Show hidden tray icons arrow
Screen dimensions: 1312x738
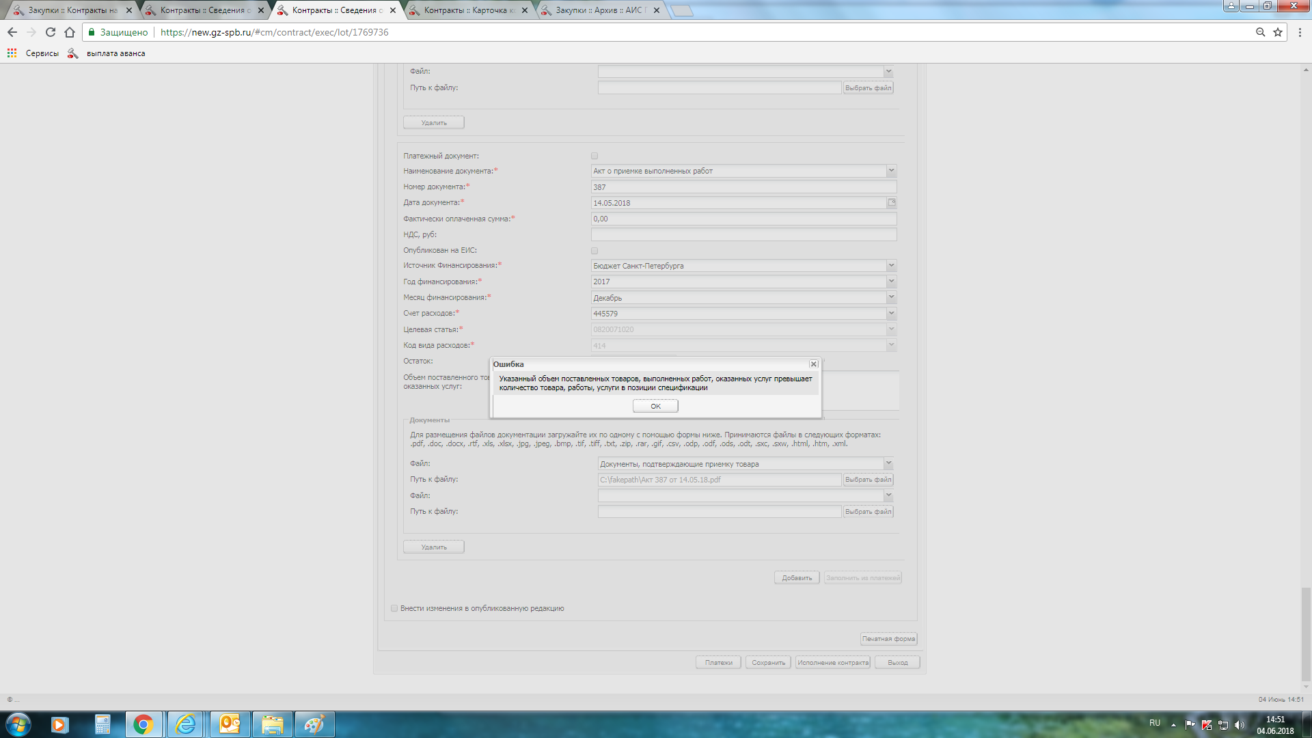point(1173,724)
